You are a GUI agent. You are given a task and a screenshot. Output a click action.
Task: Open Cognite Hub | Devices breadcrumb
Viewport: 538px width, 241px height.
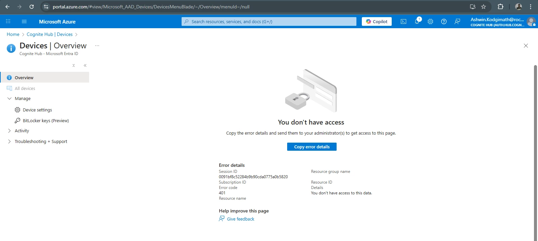(x=50, y=34)
